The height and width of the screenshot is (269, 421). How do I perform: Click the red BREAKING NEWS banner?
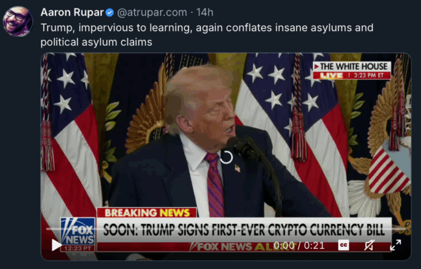click(147, 213)
